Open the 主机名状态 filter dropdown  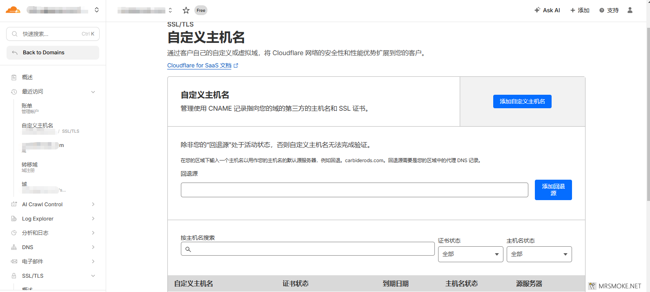coord(539,254)
